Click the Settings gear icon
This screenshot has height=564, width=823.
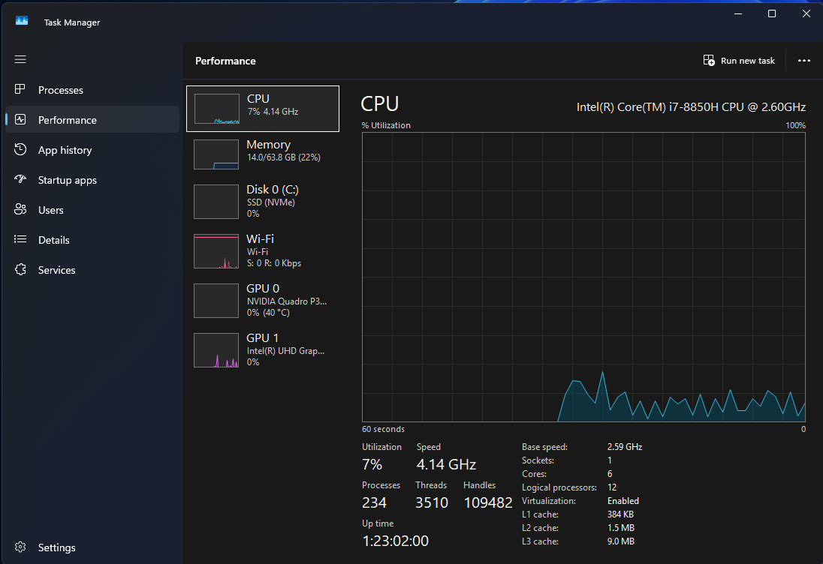click(x=20, y=547)
